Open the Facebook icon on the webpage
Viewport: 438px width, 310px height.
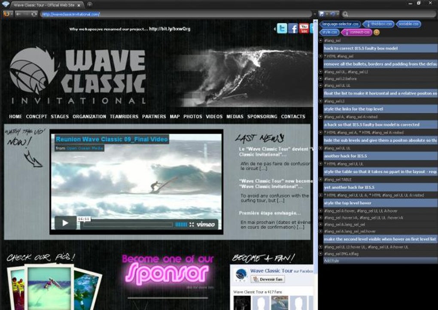293,28
